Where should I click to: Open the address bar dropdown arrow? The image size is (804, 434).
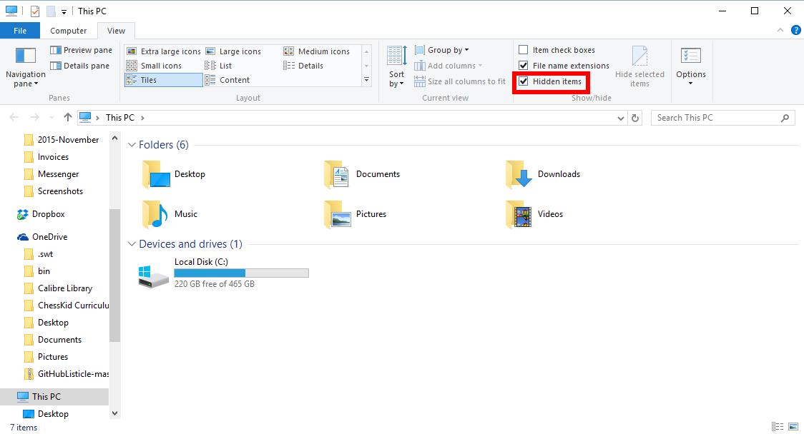coord(620,117)
